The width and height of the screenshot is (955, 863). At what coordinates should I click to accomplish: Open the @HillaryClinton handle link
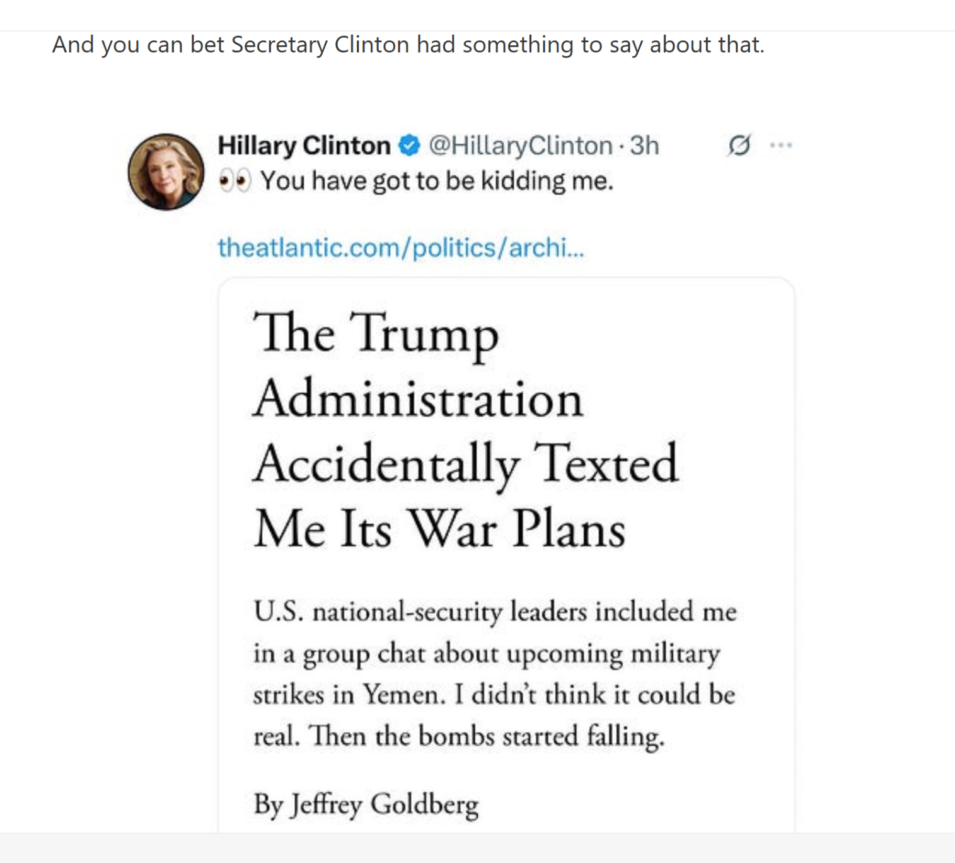(521, 146)
